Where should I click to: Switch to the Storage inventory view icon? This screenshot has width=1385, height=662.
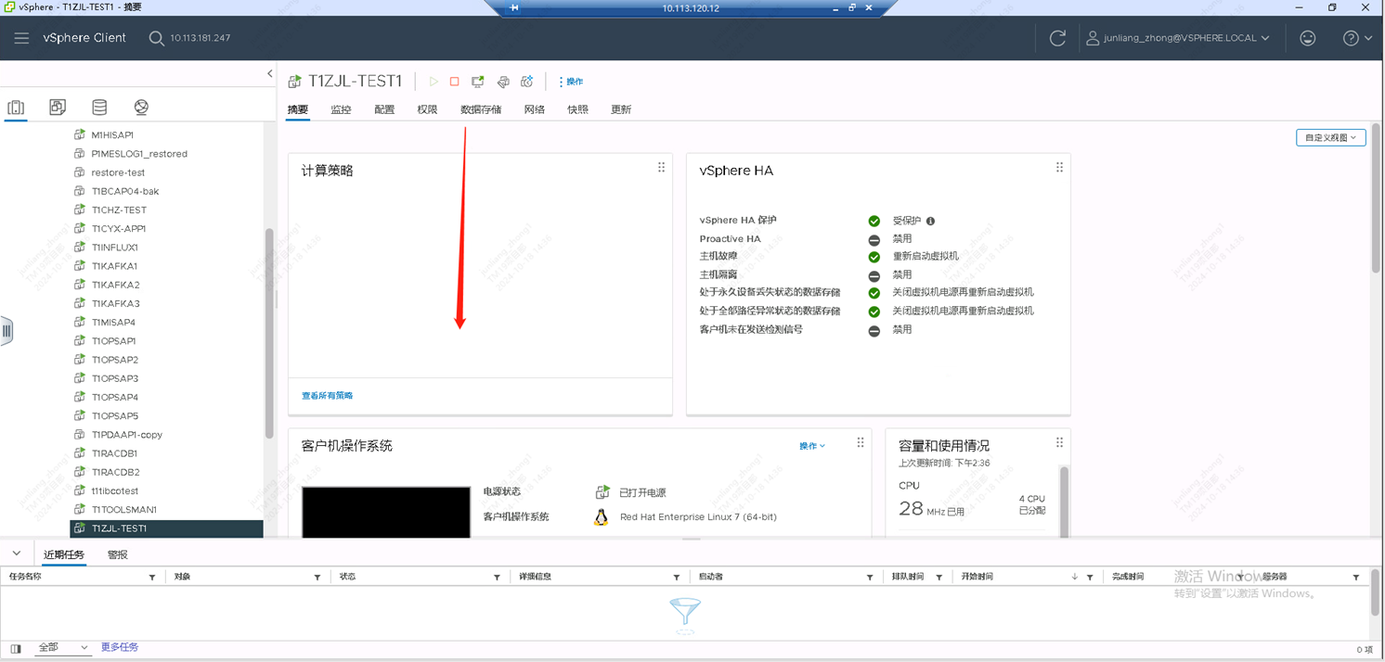point(99,108)
